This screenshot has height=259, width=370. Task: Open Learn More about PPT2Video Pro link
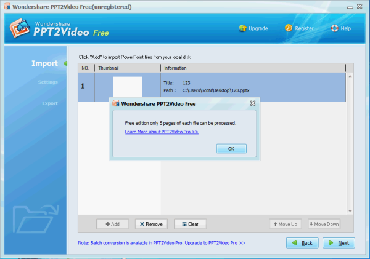(162, 132)
